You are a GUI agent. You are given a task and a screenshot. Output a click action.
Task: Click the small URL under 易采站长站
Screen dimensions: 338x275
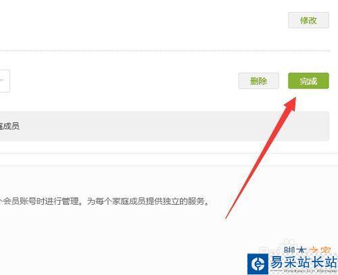[310, 271]
